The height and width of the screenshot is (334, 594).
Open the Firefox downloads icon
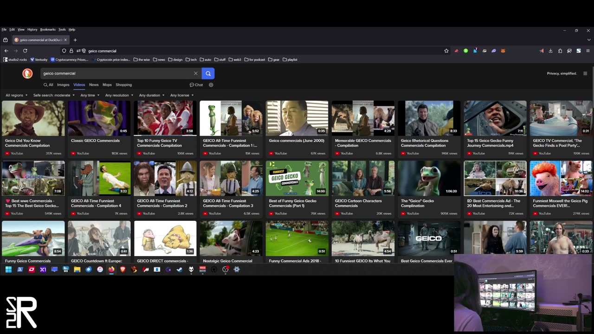point(550,51)
